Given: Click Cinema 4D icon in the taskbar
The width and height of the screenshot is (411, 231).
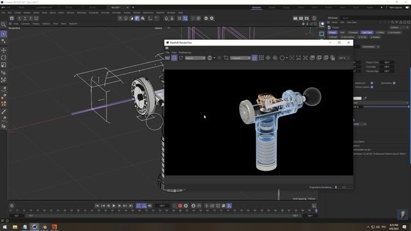Looking at the screenshot, I should (34, 227).
